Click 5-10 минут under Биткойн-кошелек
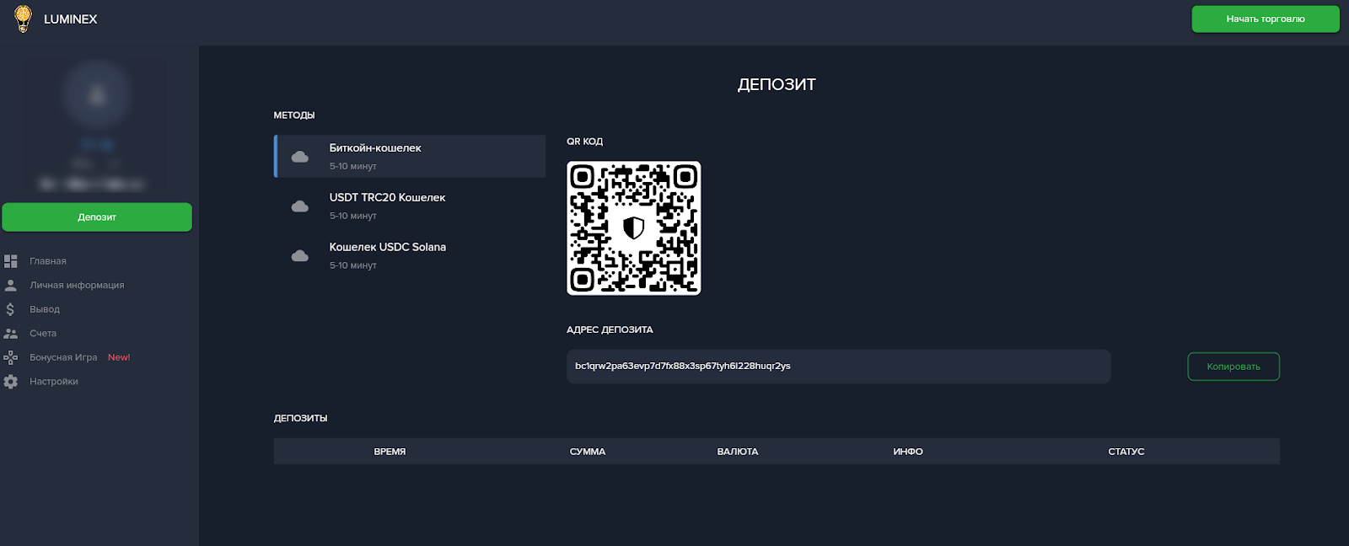The image size is (1349, 546). coord(353,166)
